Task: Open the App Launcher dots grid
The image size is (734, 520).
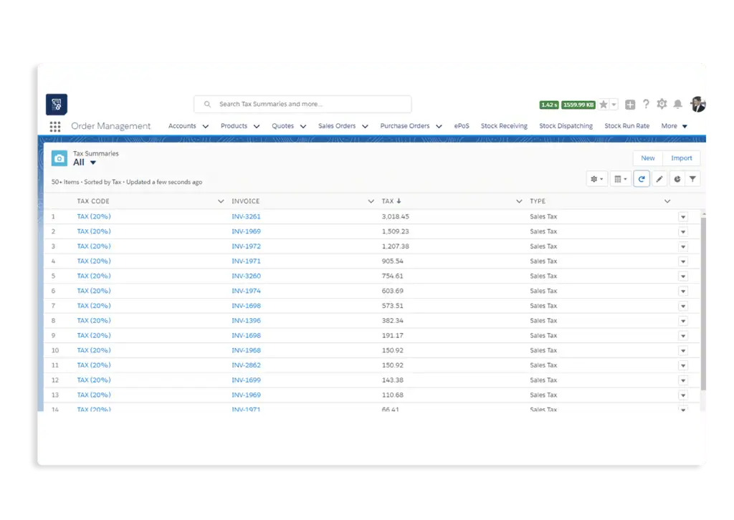Action: (55, 126)
